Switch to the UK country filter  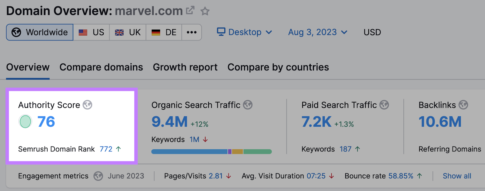tap(128, 32)
